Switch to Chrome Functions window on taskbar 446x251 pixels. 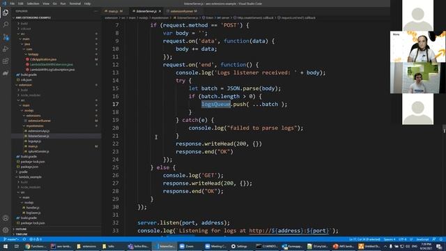[36, 246]
